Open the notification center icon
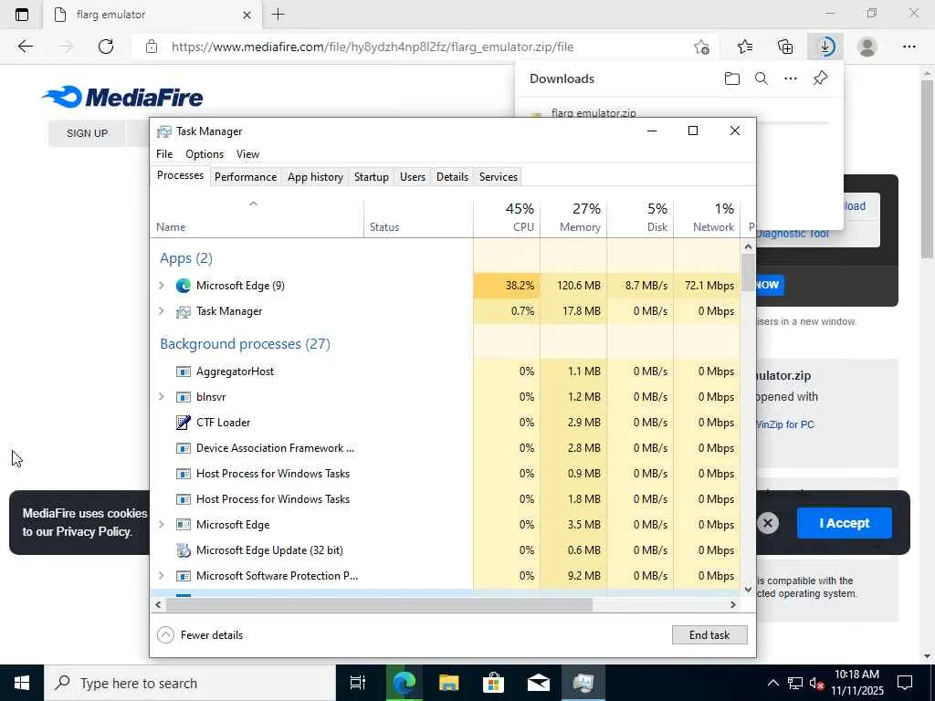The width and height of the screenshot is (935, 701). pyautogui.click(x=905, y=683)
